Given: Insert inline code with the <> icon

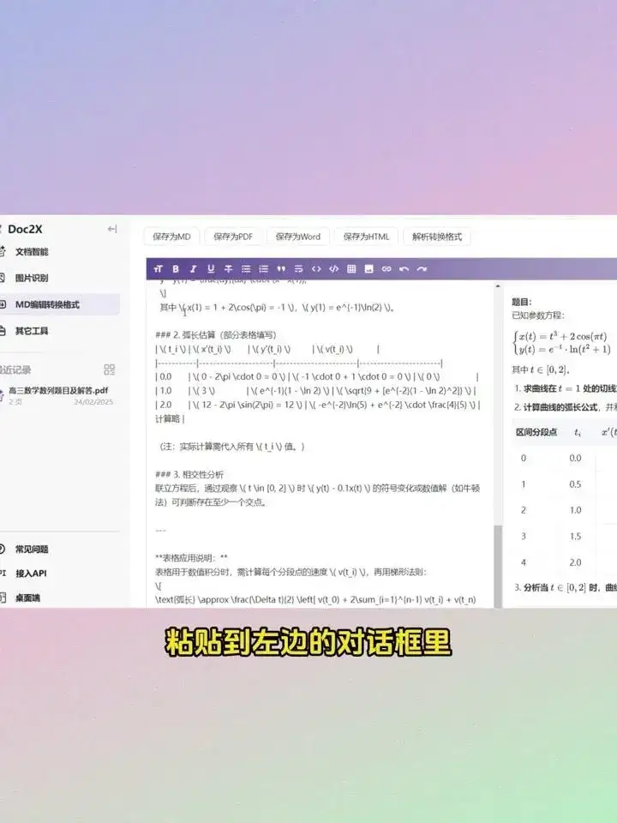Looking at the screenshot, I should (x=316, y=268).
